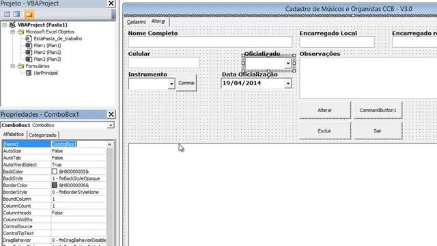Close the Propriedades - ComboBox1 panel

[111, 114]
